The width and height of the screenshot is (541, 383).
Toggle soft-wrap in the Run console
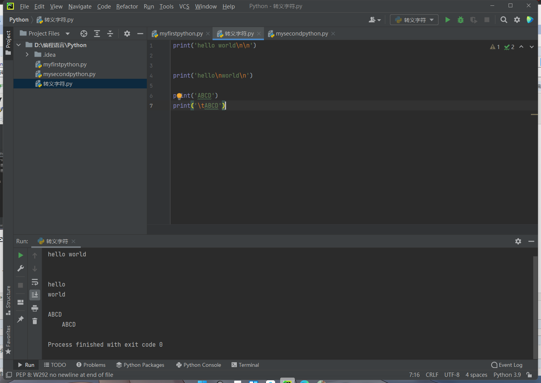coord(35,282)
